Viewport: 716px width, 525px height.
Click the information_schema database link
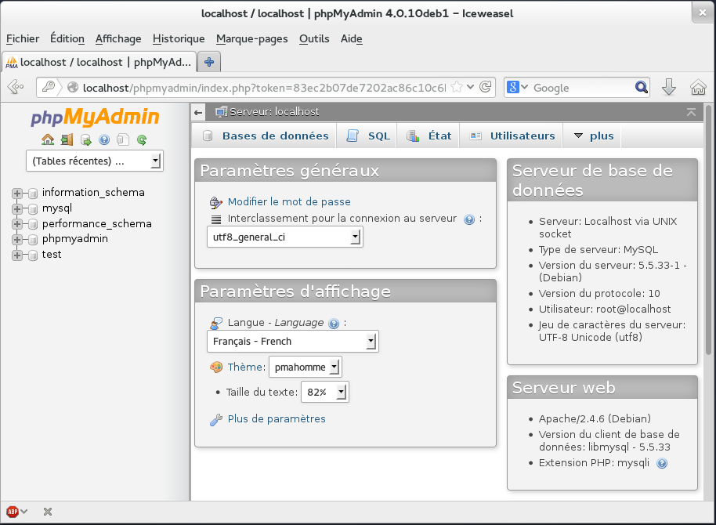93,192
